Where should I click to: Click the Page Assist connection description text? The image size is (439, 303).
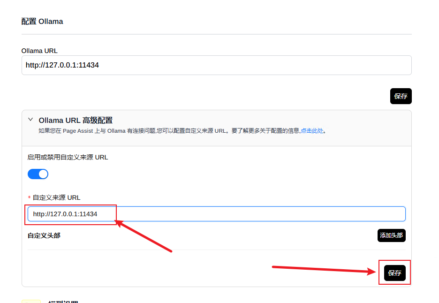(182, 131)
